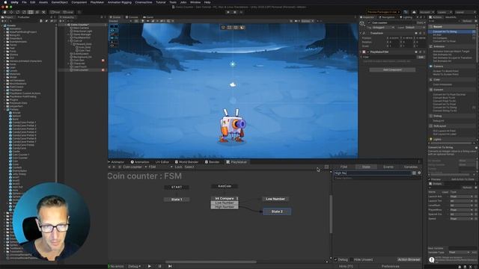Select the Rect tool in Unity toolbar
The width and height of the screenshot is (479, 269).
point(31,12)
